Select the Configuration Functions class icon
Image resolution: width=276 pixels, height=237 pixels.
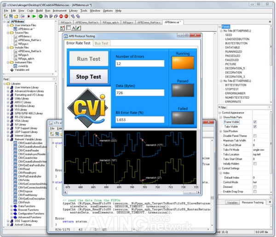(x=16, y=214)
